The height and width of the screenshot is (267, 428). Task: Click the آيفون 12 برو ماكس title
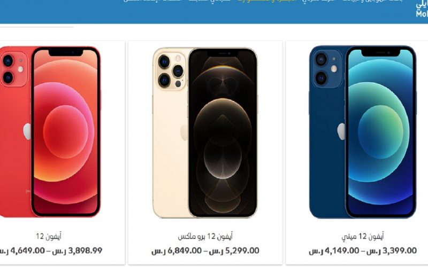(205, 236)
